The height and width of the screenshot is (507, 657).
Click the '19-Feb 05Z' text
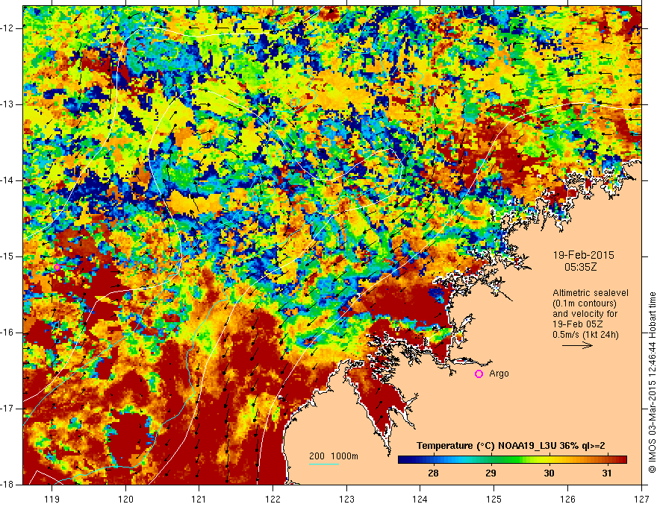click(579, 324)
